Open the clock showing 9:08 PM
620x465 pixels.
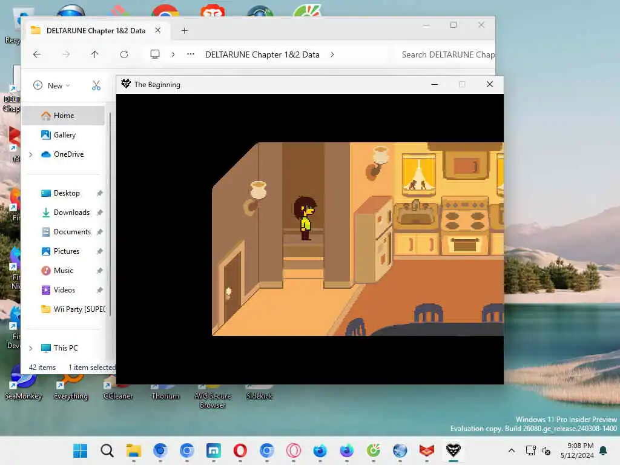(x=577, y=450)
